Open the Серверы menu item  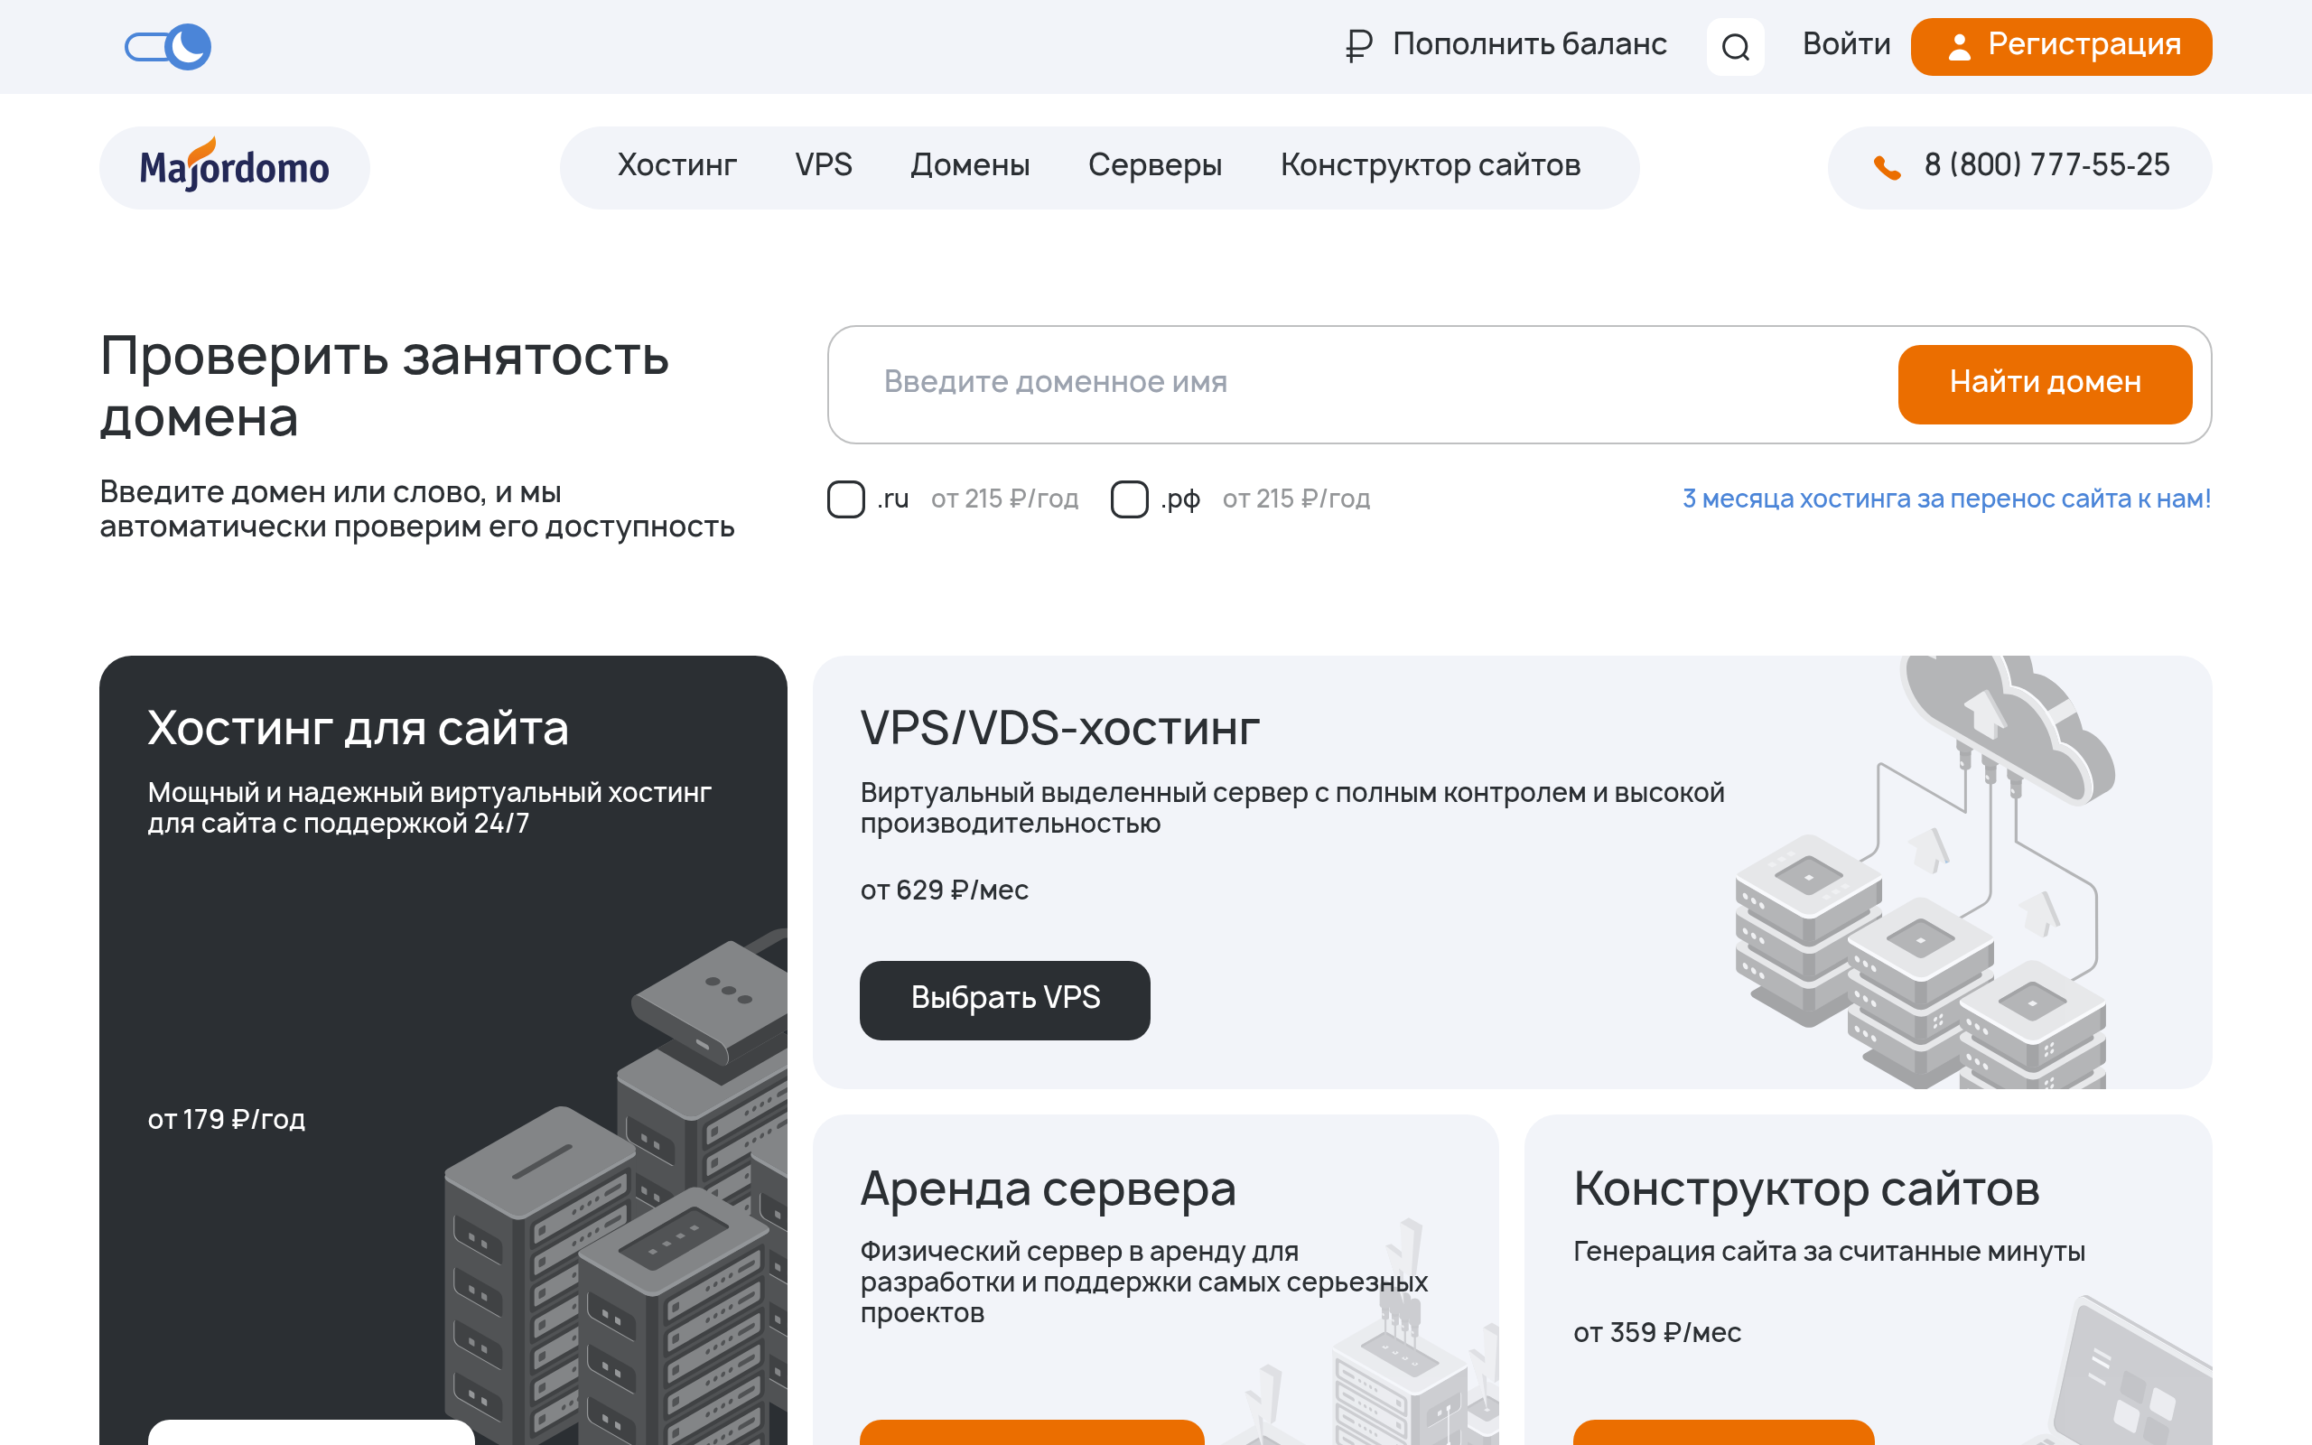coord(1155,165)
